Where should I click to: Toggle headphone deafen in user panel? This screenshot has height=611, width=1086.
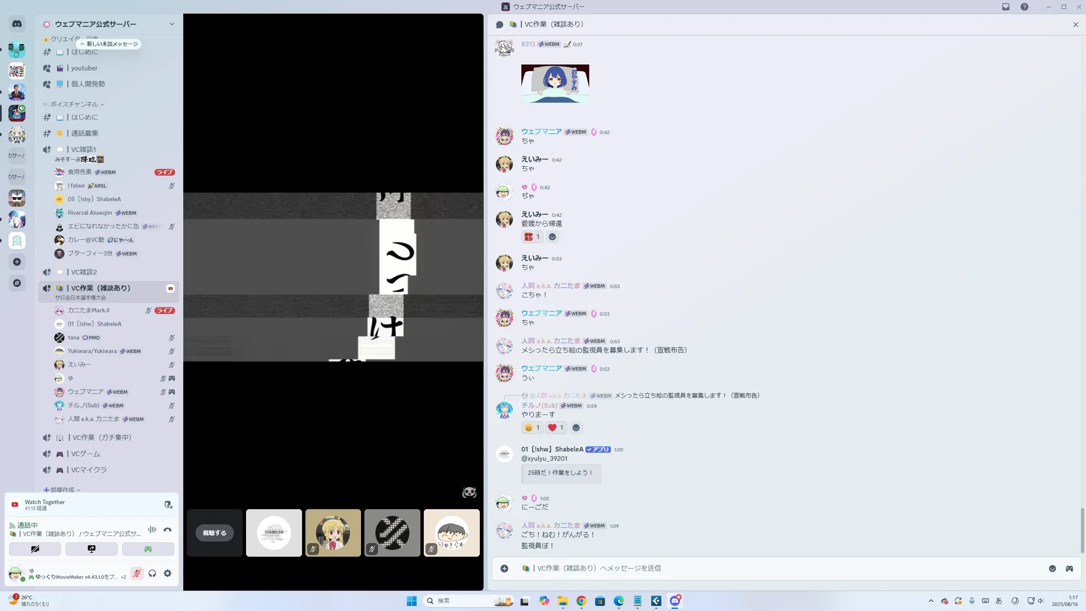152,574
